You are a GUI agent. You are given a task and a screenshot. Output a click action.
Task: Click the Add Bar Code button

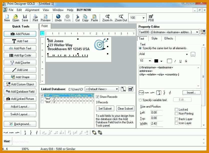[x=20, y=55]
